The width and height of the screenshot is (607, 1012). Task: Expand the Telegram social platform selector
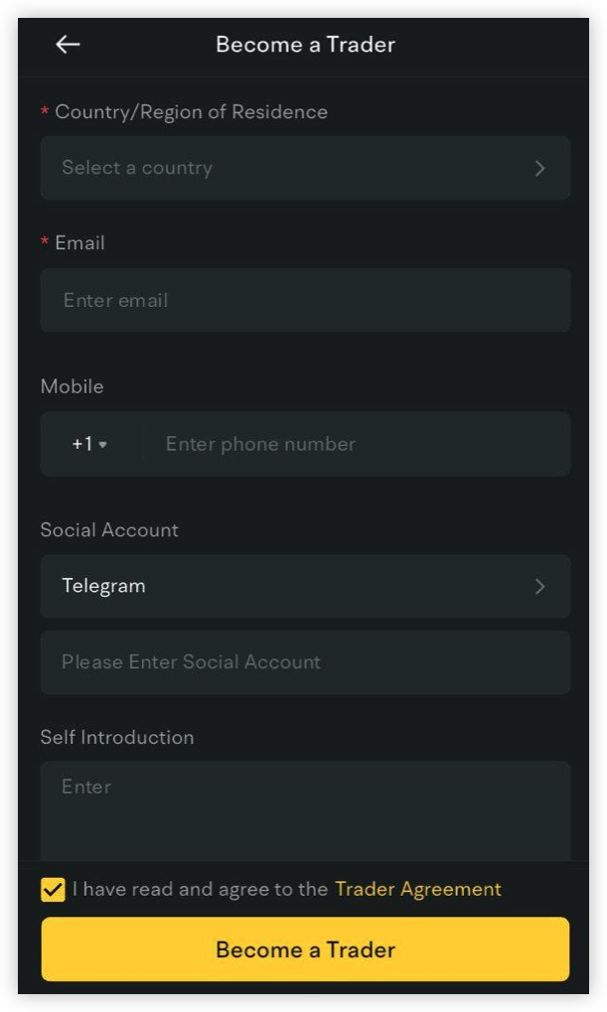305,586
